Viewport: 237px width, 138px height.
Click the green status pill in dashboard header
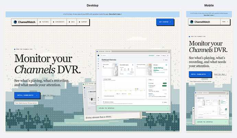(151, 55)
